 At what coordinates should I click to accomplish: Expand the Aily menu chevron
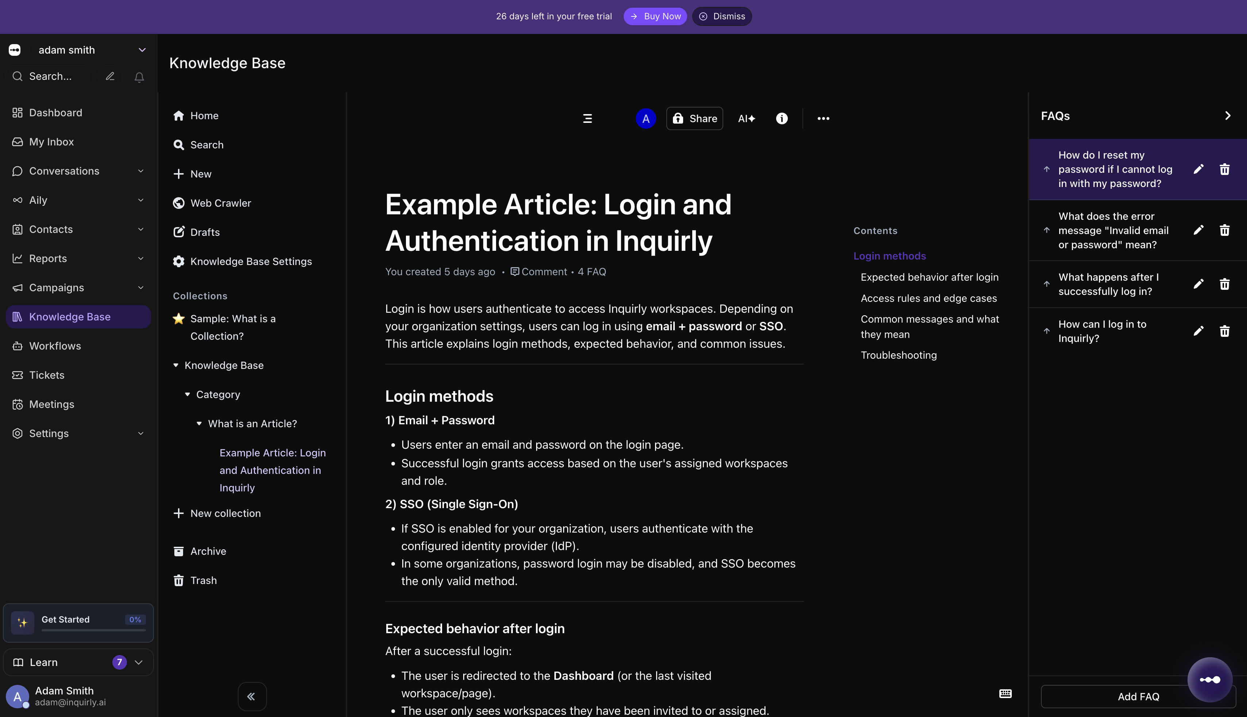pyautogui.click(x=140, y=200)
